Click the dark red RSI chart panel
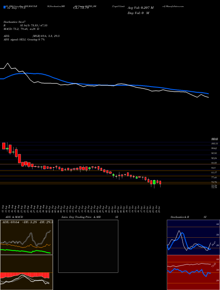The width and height of the screenshot is (220, 290). pos(193,272)
